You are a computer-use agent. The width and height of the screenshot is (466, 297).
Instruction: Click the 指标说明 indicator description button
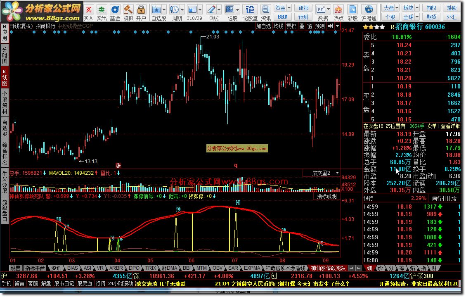coord(326,196)
